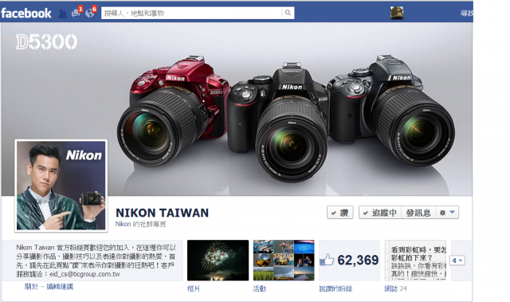Click the 編輯建議 suggest edits link
Image resolution: width=510 pixels, height=302 pixels.
(x=60, y=286)
